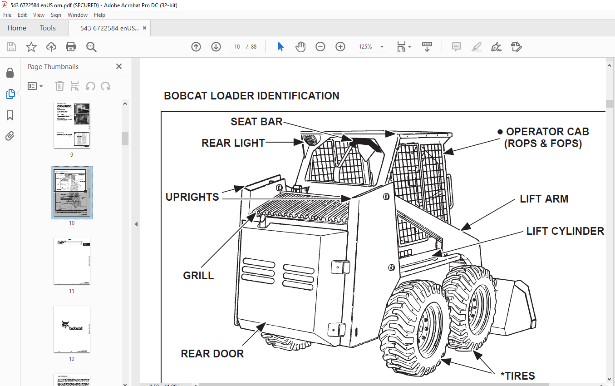The height and width of the screenshot is (386, 615).
Task: Click the UPRIGHTS label
Action: click(192, 197)
